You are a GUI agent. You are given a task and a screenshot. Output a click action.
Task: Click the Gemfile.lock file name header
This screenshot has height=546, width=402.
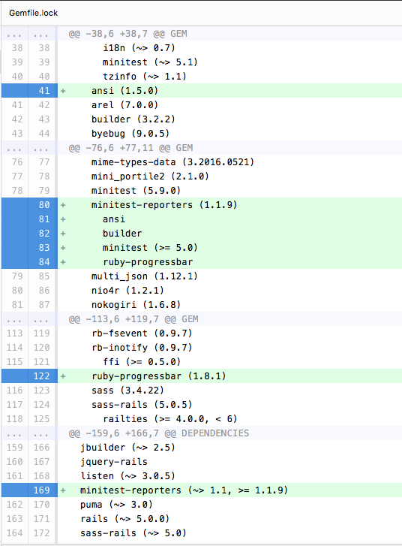pos(34,13)
